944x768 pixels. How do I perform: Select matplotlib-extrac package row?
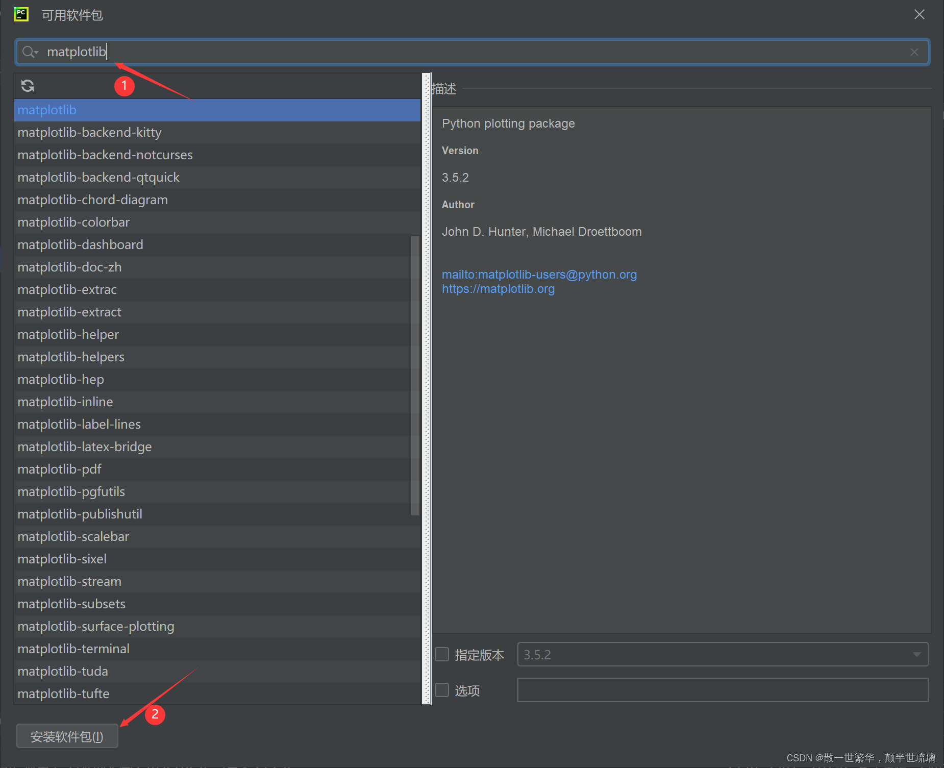pyautogui.click(x=217, y=290)
